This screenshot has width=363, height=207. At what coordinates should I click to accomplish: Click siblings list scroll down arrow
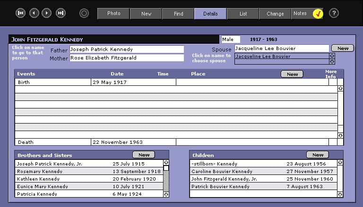166,195
